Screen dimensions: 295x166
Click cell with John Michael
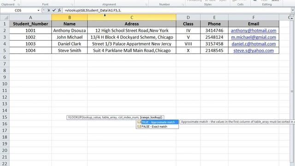tap(70, 37)
